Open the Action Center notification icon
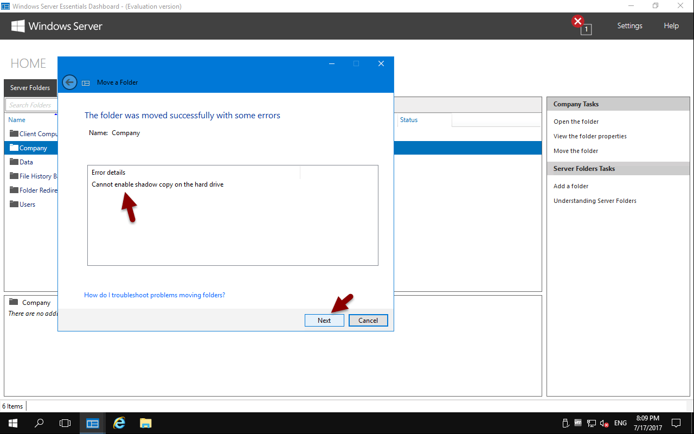Screen dimensions: 694x434 pos(676,423)
